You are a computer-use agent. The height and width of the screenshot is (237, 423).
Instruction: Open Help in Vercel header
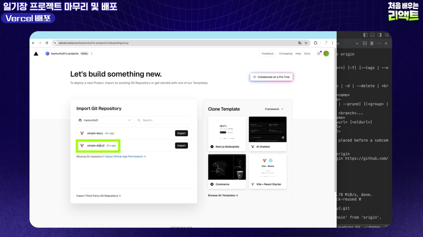click(298, 53)
